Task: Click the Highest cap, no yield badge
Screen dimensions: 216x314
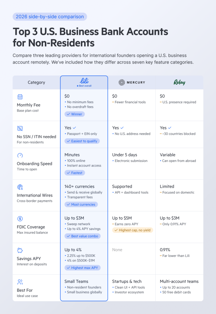Action: pyautogui.click(x=133, y=230)
